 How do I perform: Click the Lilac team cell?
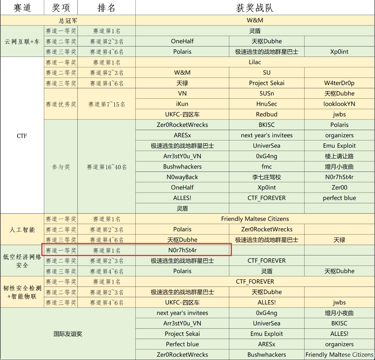[x=255, y=62]
